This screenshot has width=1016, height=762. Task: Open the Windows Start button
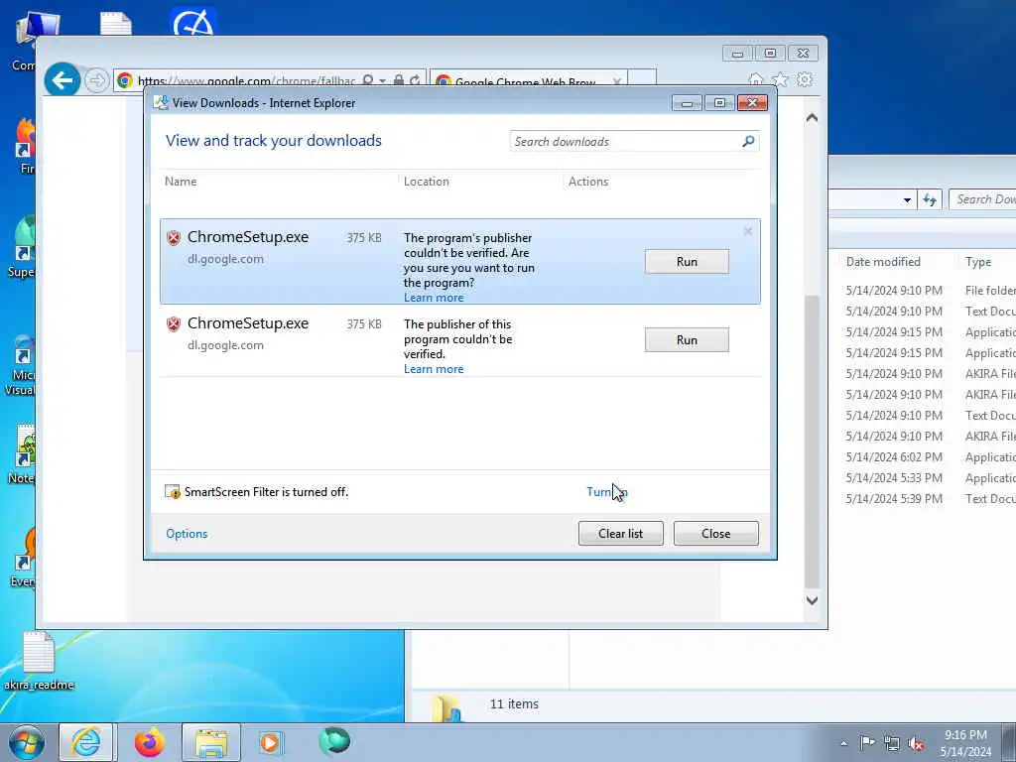click(x=27, y=742)
